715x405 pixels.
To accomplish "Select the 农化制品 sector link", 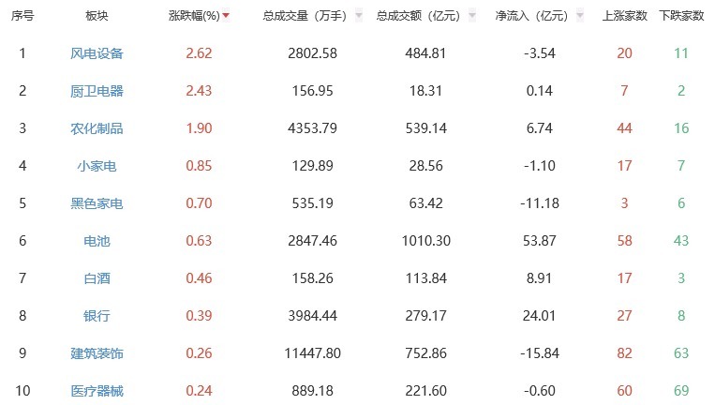I will 97,128.
